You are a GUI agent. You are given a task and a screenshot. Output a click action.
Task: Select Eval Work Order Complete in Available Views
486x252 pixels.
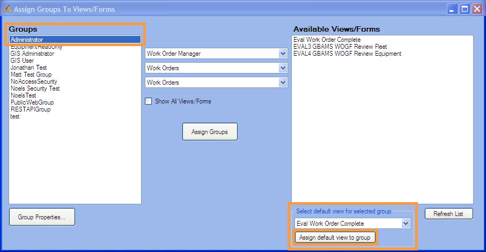point(327,40)
